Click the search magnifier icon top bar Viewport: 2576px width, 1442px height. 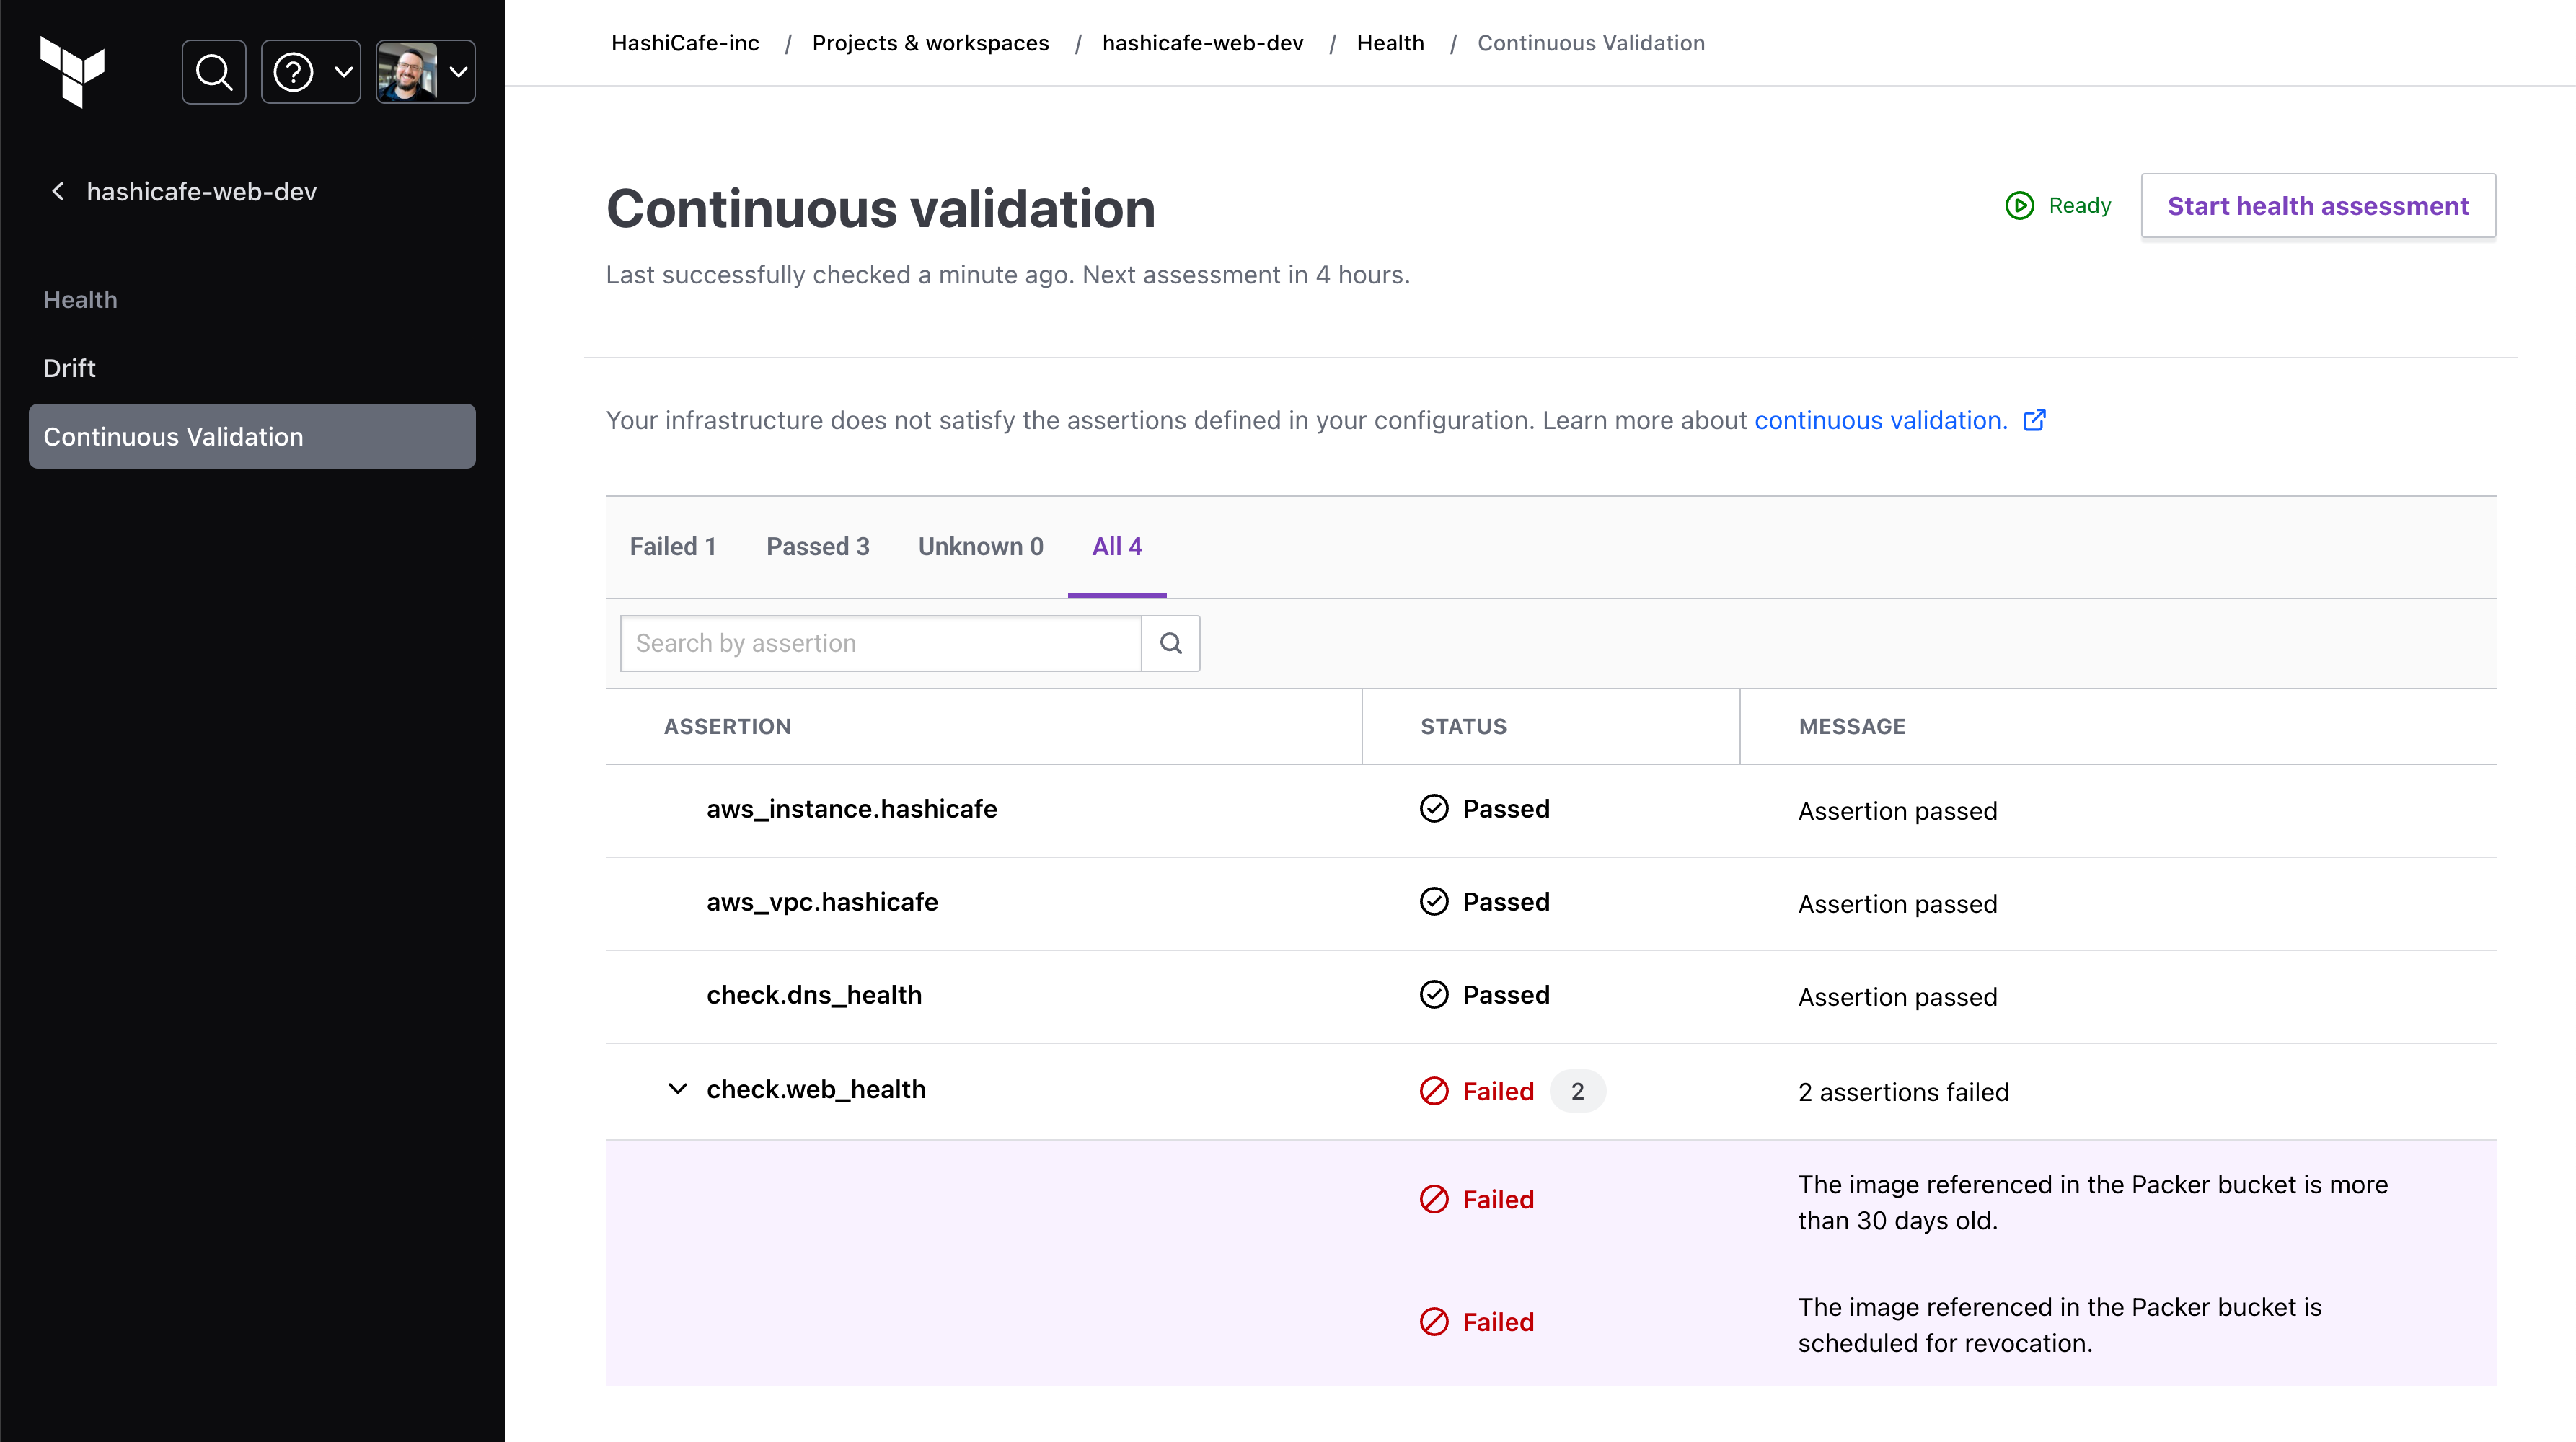pos(214,71)
